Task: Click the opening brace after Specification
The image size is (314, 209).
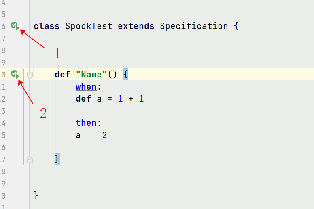Action: pyautogui.click(x=236, y=26)
